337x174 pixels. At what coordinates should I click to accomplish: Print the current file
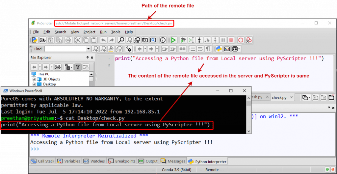click(x=68, y=40)
